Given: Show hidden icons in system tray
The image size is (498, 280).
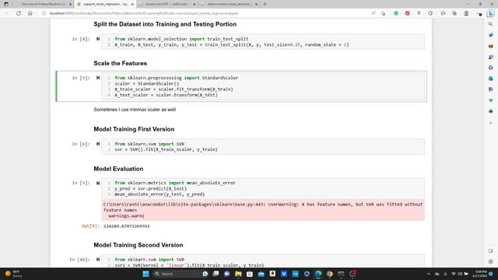Looking at the screenshot, I should pos(429,274).
